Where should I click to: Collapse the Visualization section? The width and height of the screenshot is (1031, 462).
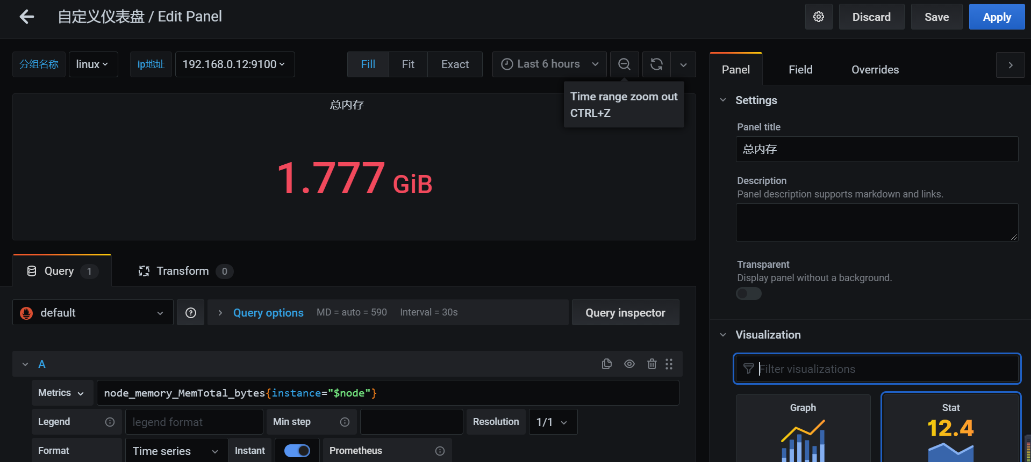pyautogui.click(x=723, y=335)
